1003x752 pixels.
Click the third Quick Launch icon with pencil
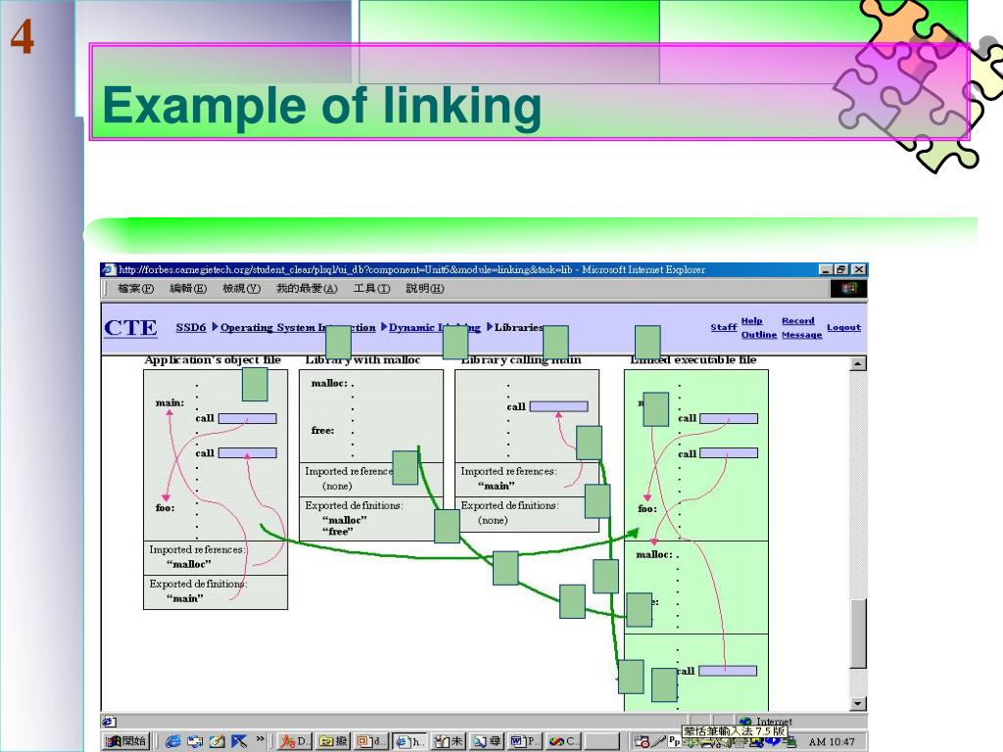[x=217, y=741]
